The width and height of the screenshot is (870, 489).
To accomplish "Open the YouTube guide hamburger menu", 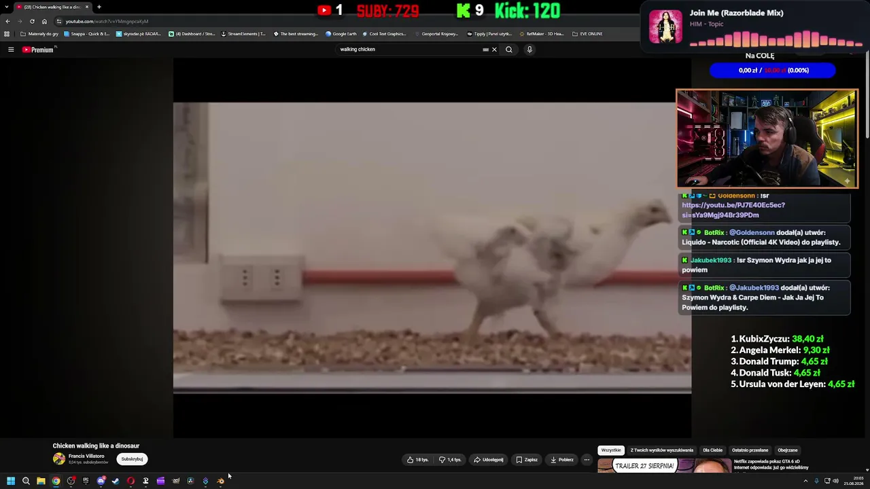I will click(x=11, y=50).
